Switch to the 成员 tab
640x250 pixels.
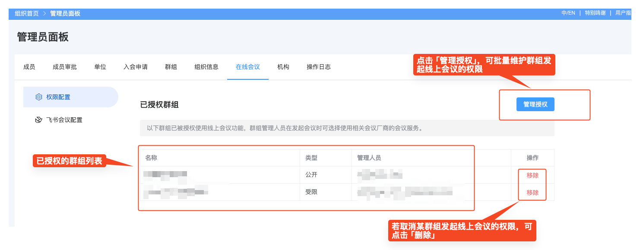coord(29,67)
